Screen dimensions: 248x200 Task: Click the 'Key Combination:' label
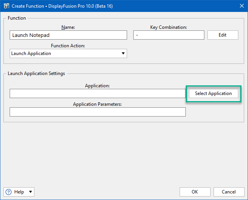(x=168, y=27)
